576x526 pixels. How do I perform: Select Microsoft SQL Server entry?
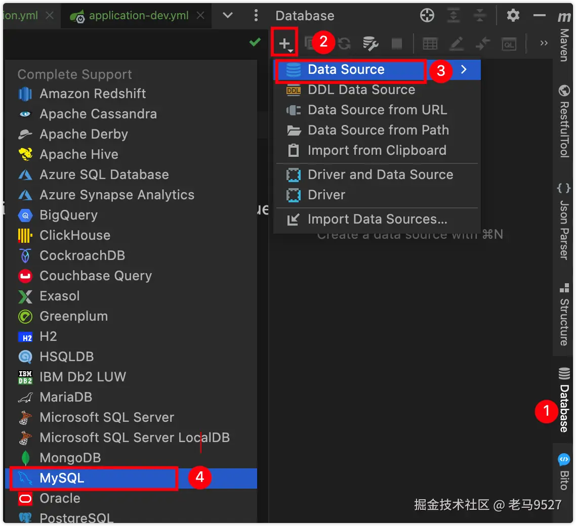click(x=131, y=417)
